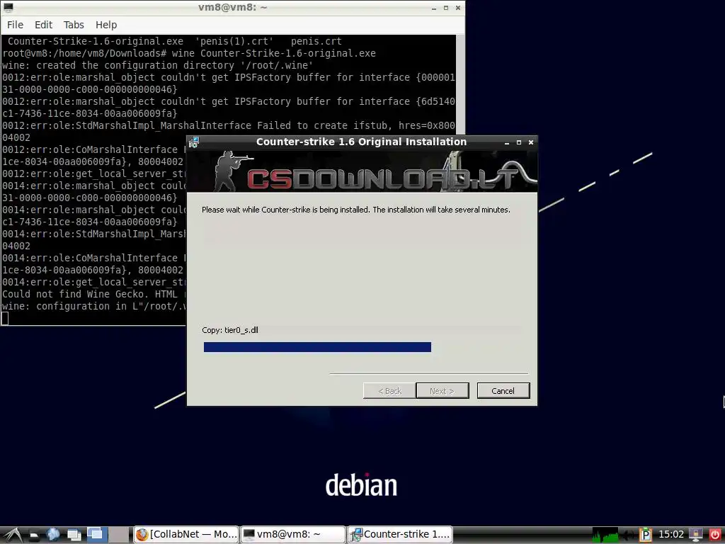Click the greyed-out Next button

pyautogui.click(x=443, y=391)
